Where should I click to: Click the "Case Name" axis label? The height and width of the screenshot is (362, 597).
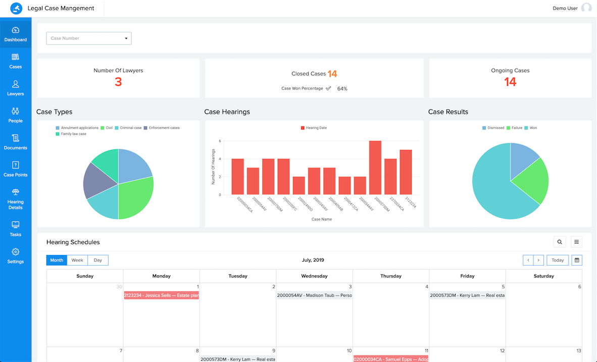pyautogui.click(x=322, y=219)
